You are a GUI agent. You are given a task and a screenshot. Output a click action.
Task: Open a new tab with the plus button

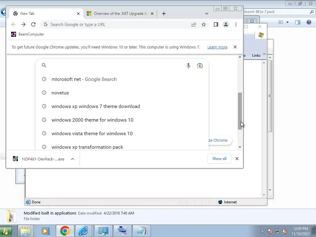[x=164, y=14]
